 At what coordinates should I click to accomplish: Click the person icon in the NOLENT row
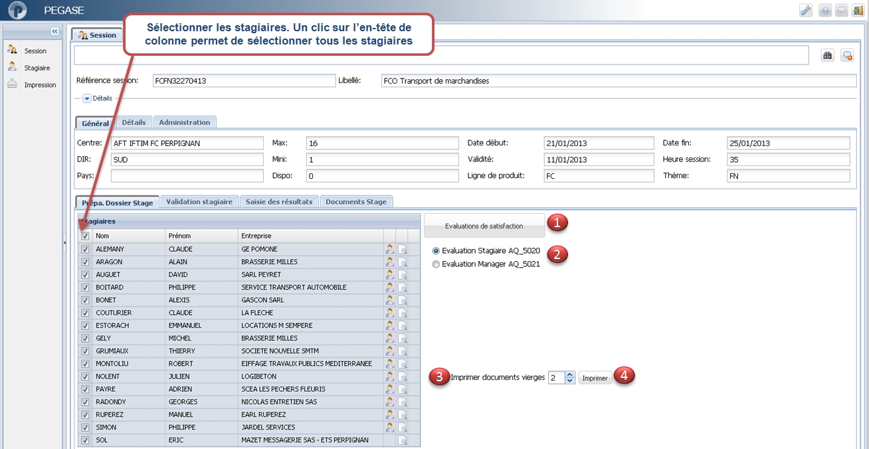click(x=390, y=376)
